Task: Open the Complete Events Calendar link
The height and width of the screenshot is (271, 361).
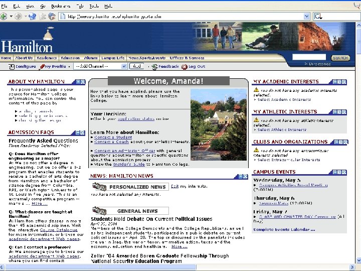Action: pyautogui.click(x=284, y=229)
